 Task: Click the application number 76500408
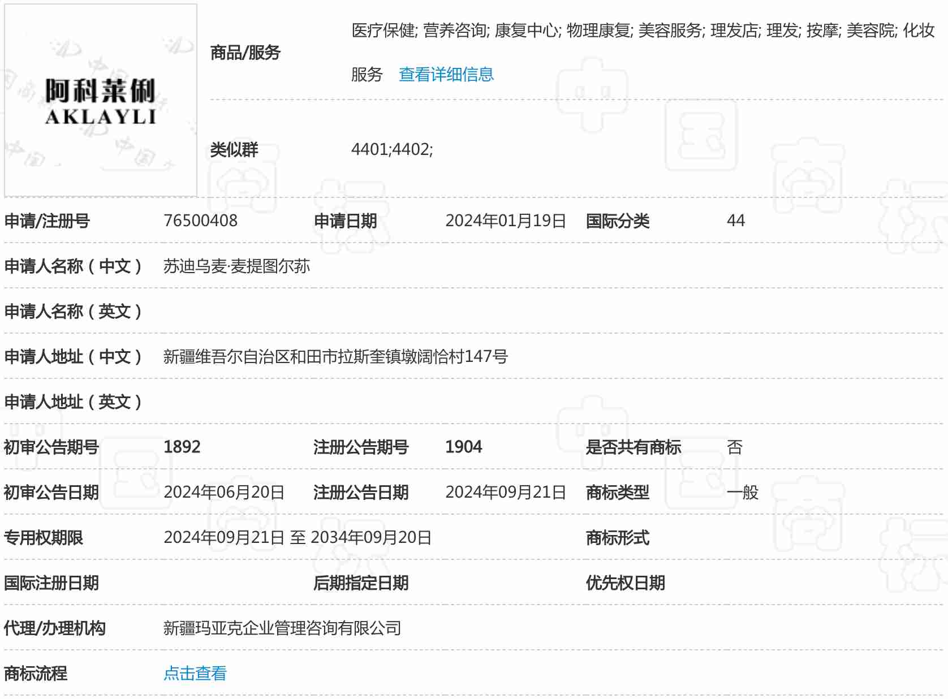[200, 221]
